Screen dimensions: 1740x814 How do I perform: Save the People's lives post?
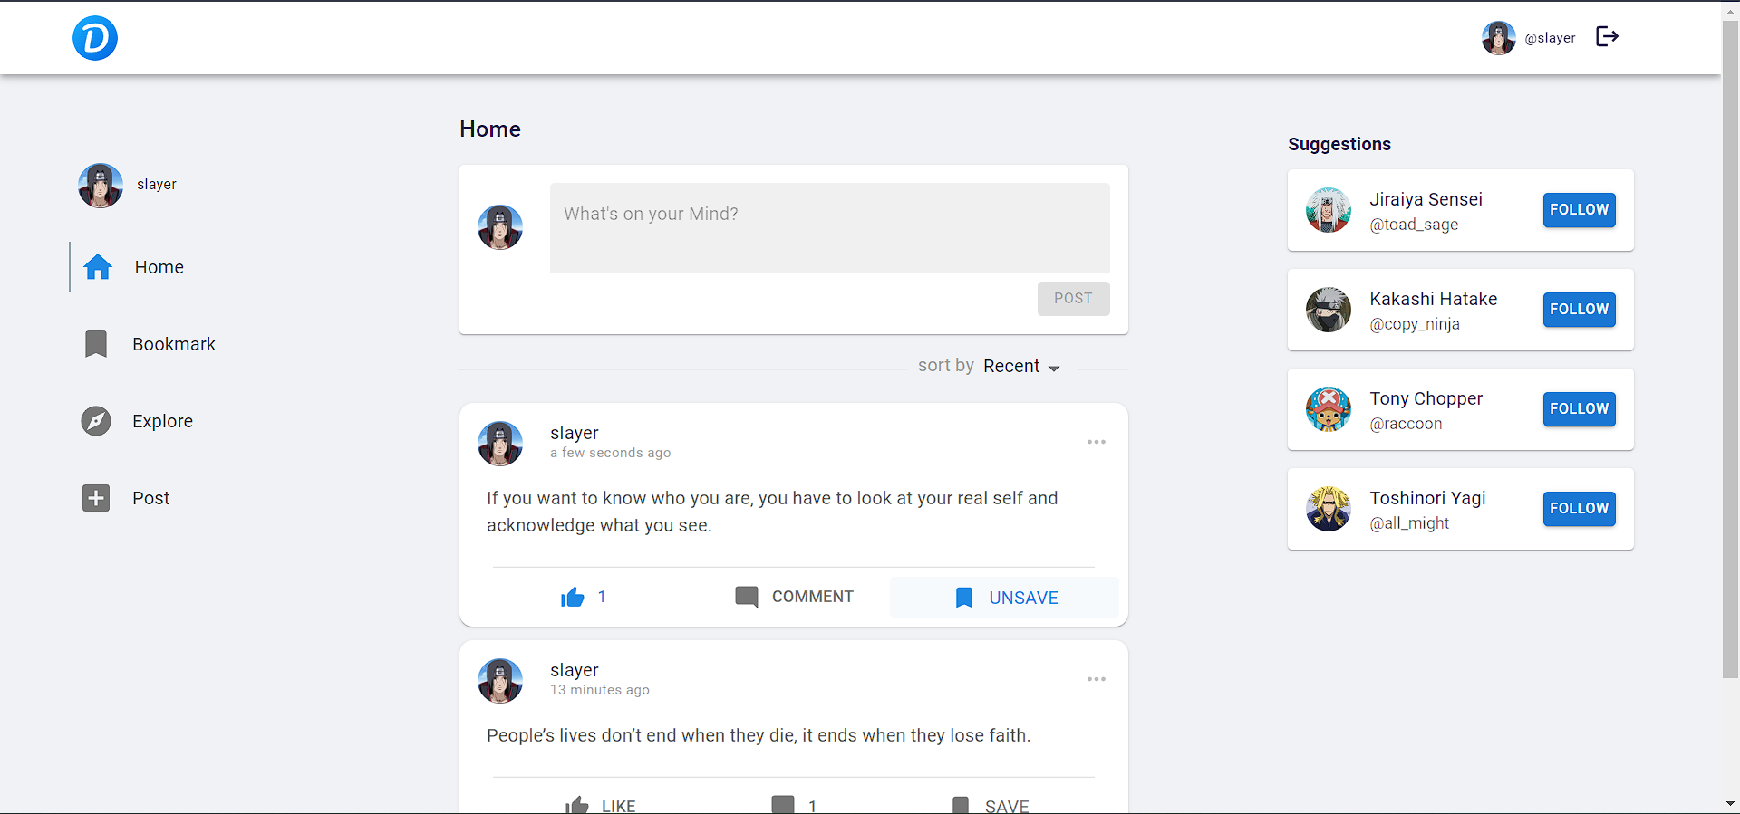click(x=991, y=805)
